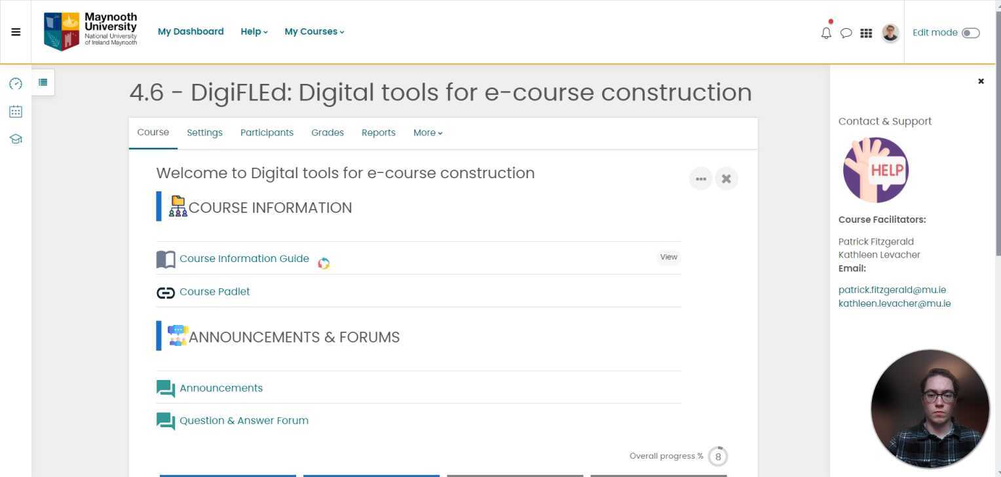
Task: Expand the More tab dropdown
Action: (428, 133)
